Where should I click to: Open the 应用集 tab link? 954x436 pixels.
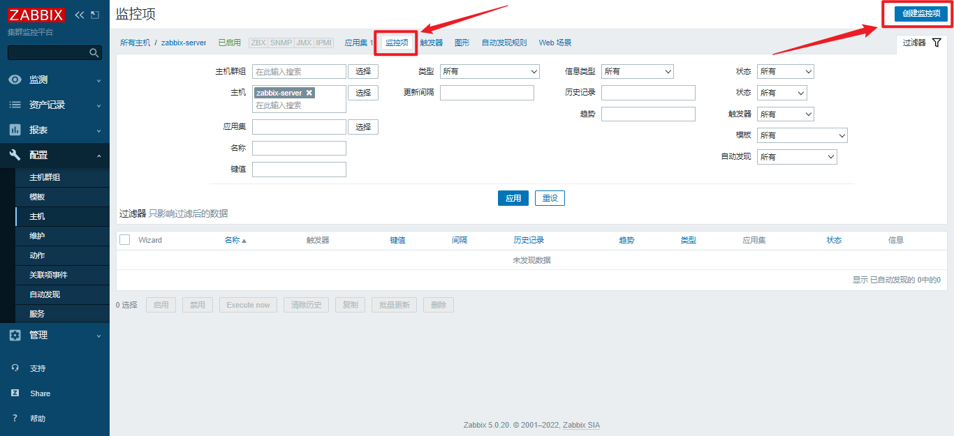click(x=356, y=43)
